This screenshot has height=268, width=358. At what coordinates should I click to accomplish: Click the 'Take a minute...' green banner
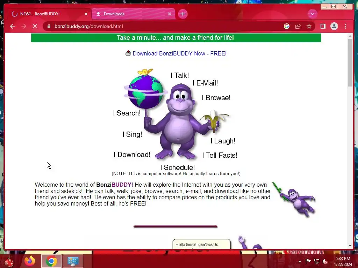pos(176,38)
